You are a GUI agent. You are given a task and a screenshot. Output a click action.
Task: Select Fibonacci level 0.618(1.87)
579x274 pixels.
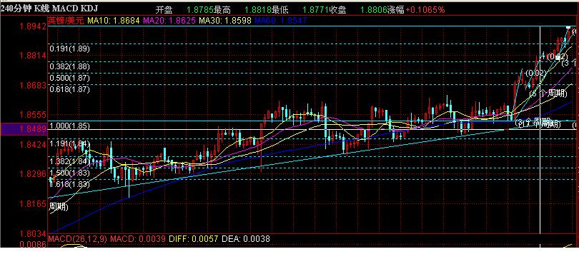click(x=69, y=89)
